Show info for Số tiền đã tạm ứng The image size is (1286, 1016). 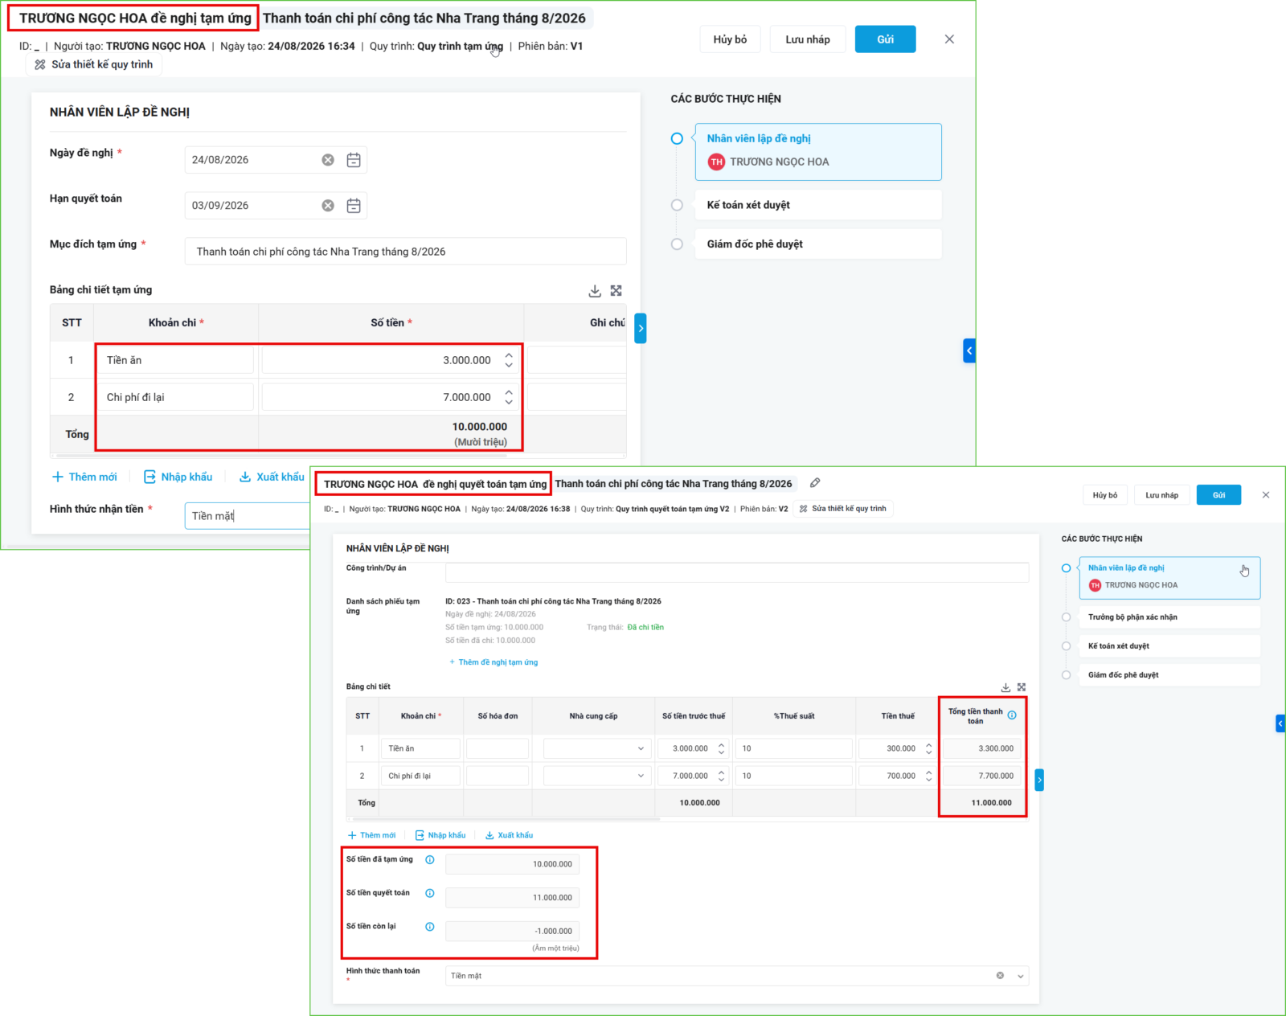coord(430,860)
